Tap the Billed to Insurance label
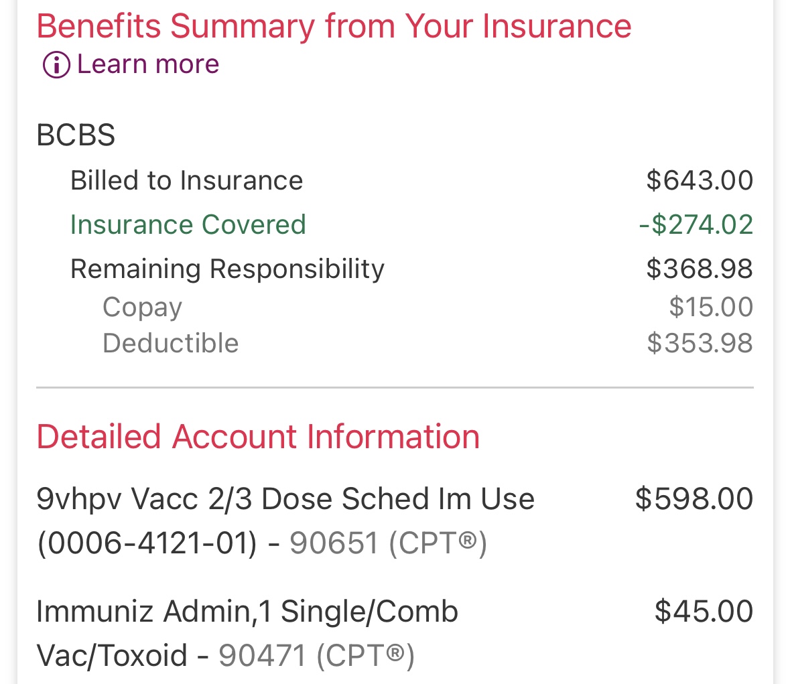The width and height of the screenshot is (790, 684). click(186, 181)
